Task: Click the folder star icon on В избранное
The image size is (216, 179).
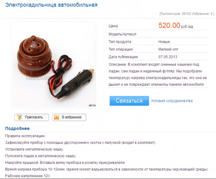Action: (57, 117)
